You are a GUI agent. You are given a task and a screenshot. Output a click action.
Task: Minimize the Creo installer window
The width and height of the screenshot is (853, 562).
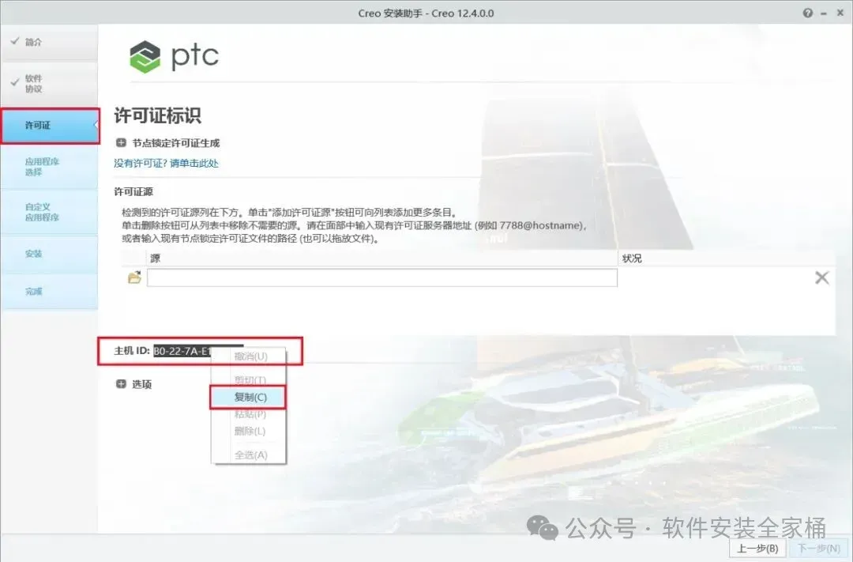tap(825, 13)
